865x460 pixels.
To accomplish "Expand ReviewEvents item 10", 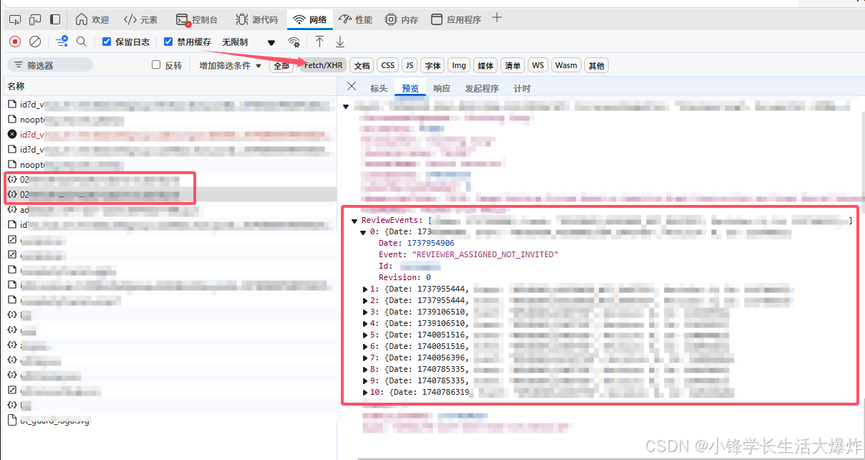I will [364, 392].
